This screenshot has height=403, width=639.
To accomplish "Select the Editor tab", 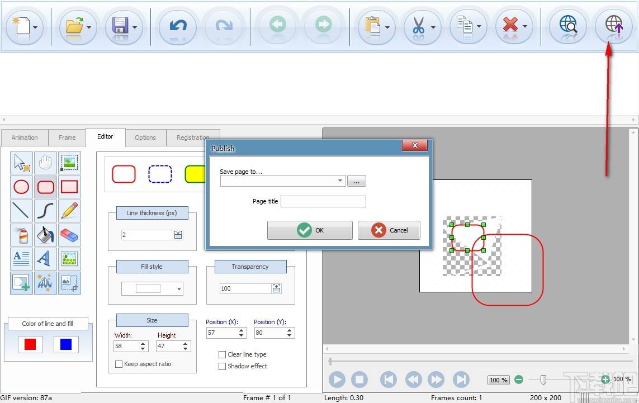I will (x=105, y=136).
